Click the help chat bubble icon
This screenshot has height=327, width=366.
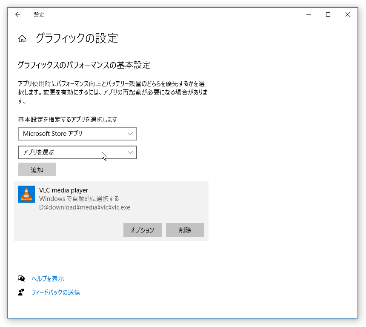coord(21,278)
